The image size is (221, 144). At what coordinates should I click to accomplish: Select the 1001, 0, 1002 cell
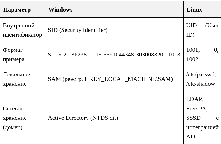(x=202, y=55)
